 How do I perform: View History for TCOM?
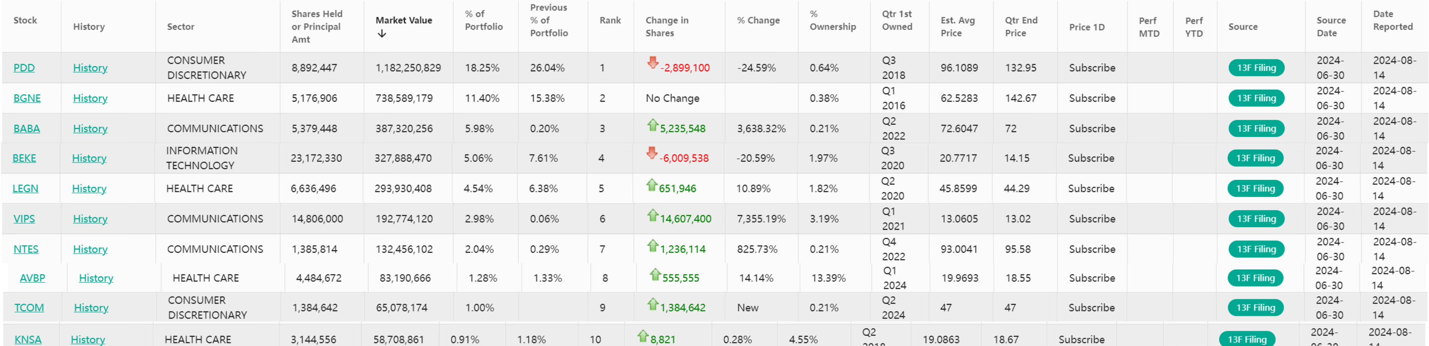pyautogui.click(x=91, y=308)
